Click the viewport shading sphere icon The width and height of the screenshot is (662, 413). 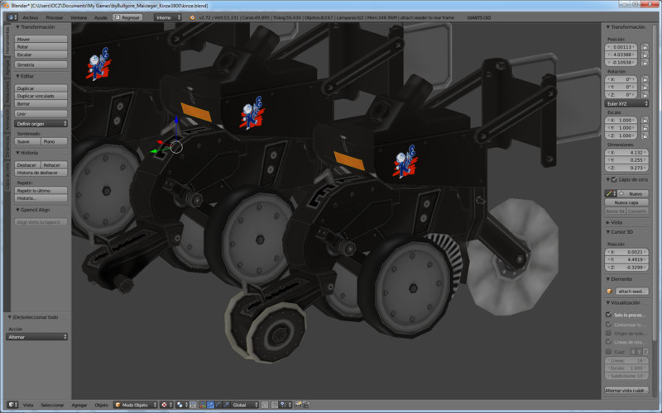tap(164, 405)
